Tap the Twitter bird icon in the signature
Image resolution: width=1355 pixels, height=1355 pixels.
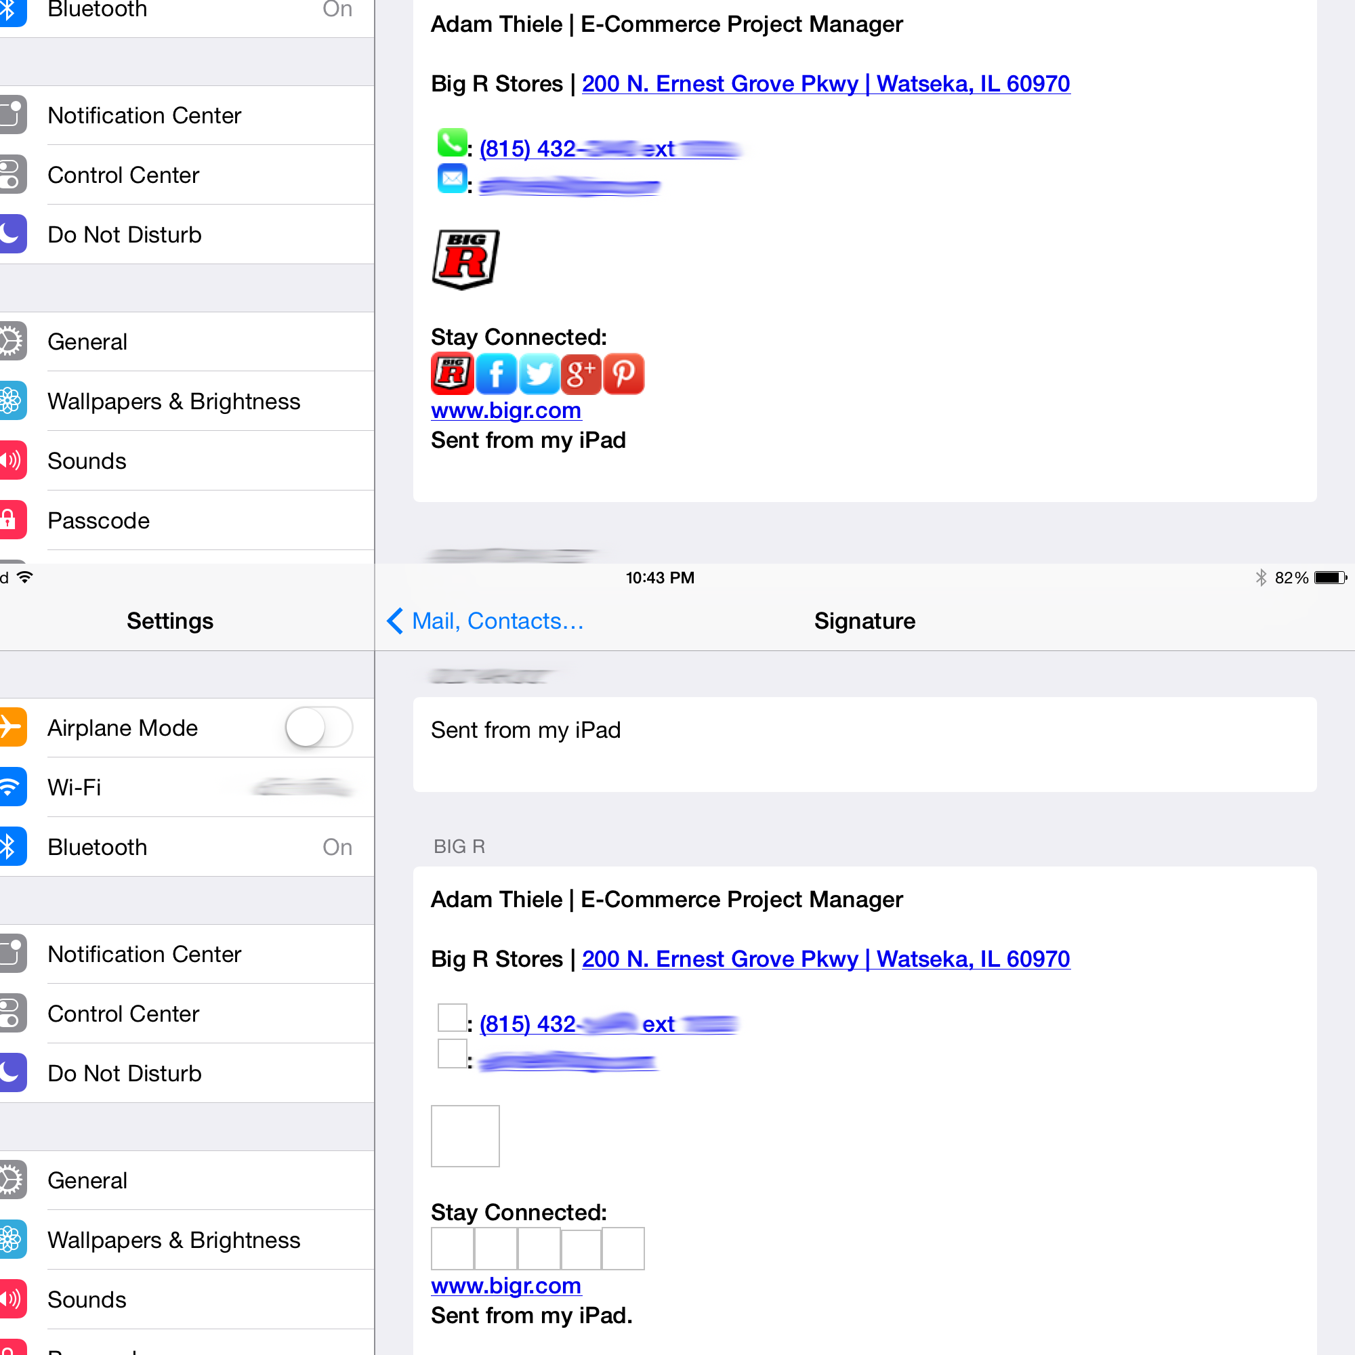[539, 374]
